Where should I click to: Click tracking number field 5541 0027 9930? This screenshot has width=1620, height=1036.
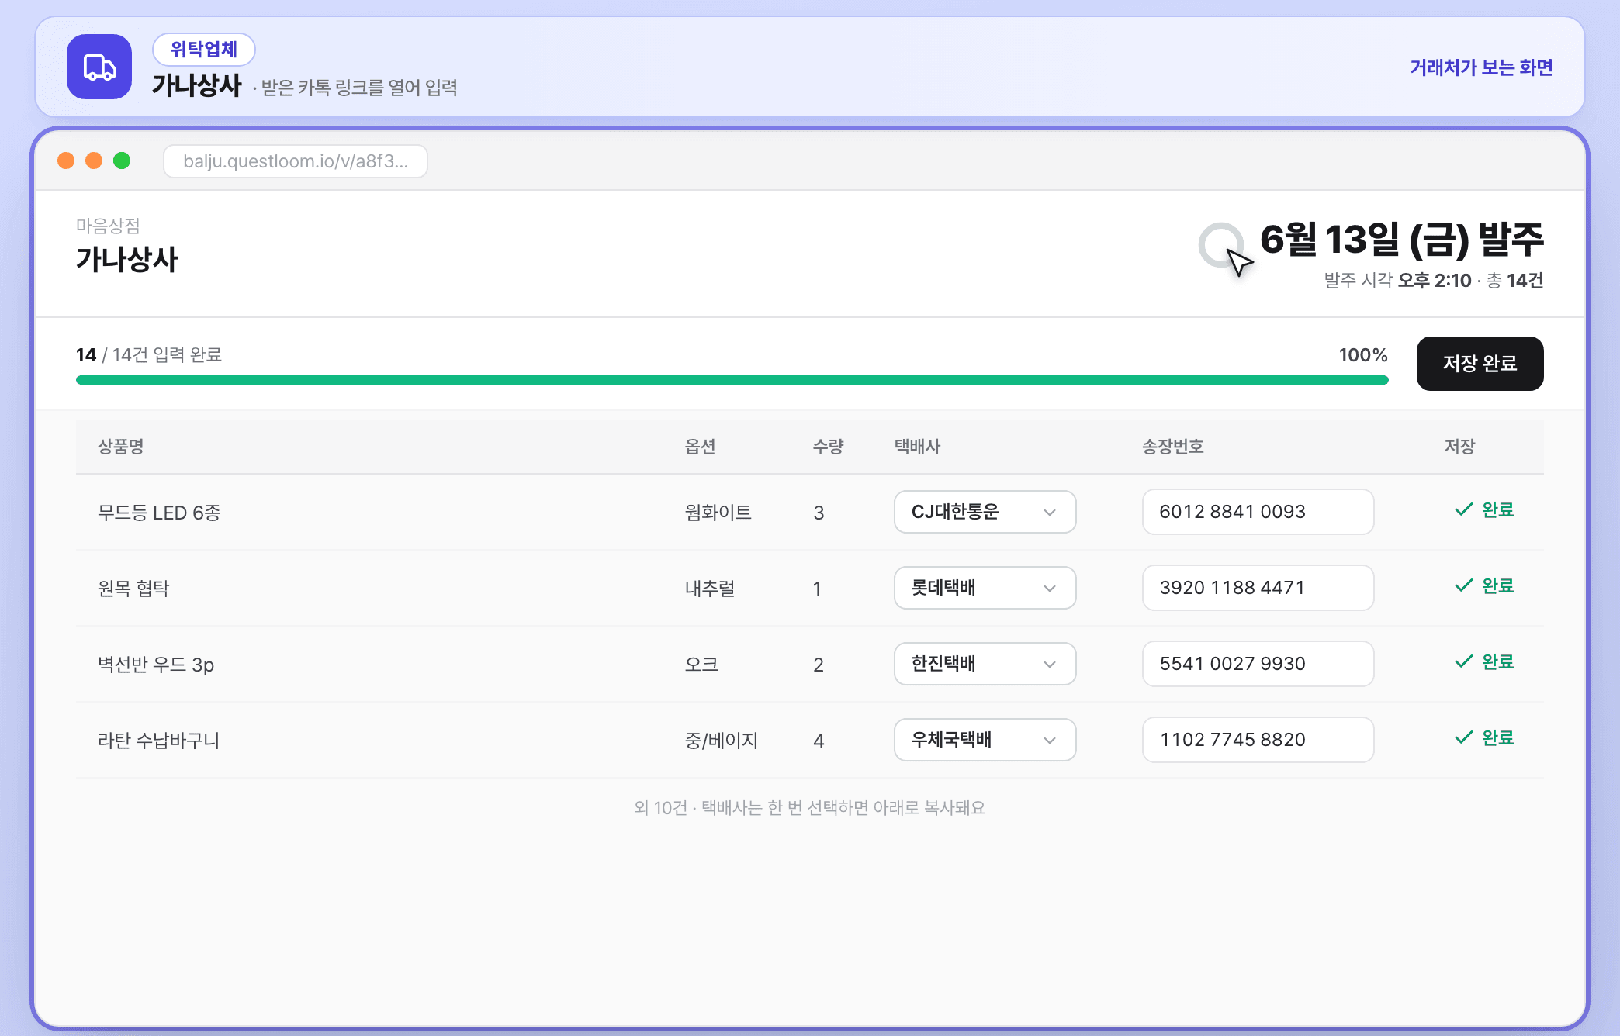[x=1258, y=664]
